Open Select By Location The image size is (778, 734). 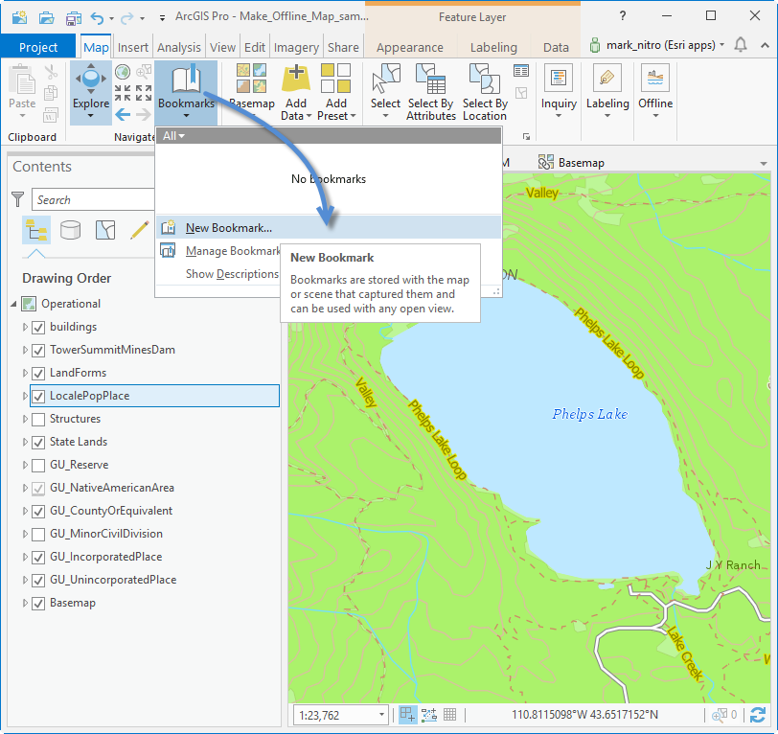[x=485, y=92]
